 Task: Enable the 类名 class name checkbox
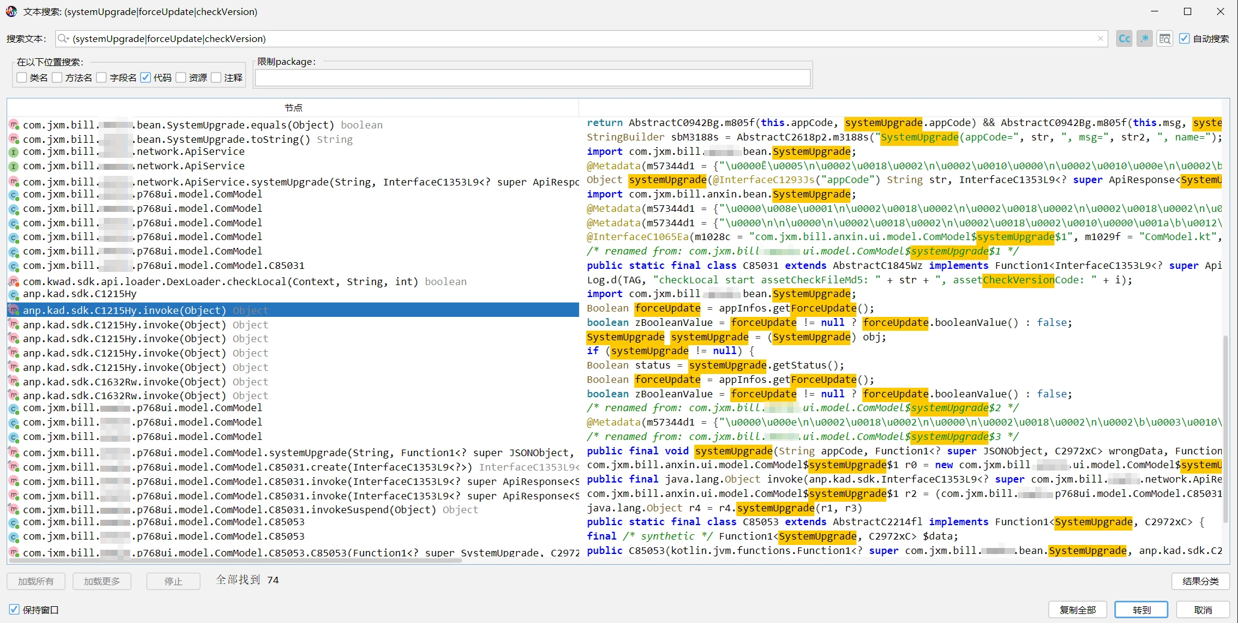click(22, 77)
